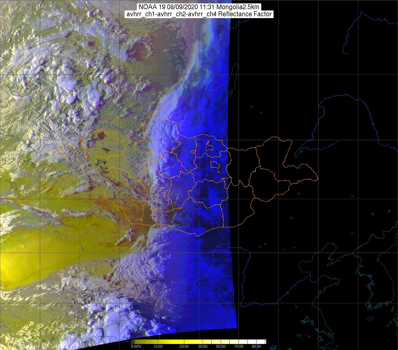Click the '70.00' colorbar label
The width and height of the screenshot is (398, 350).
pyautogui.click(x=239, y=346)
